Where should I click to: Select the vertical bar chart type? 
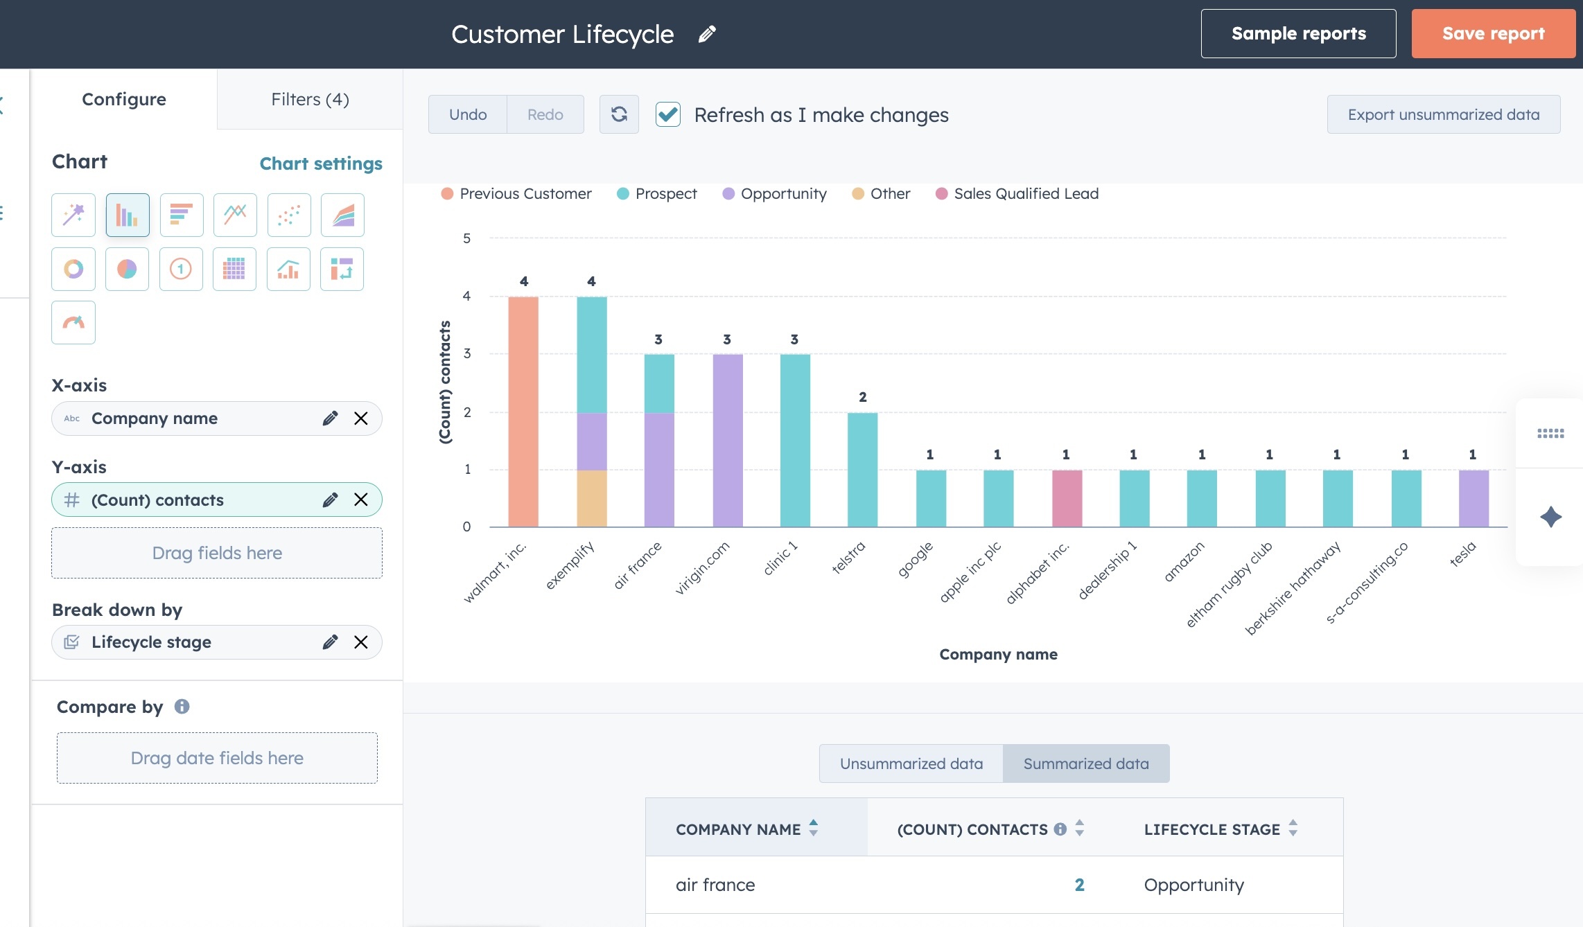[x=128, y=215]
